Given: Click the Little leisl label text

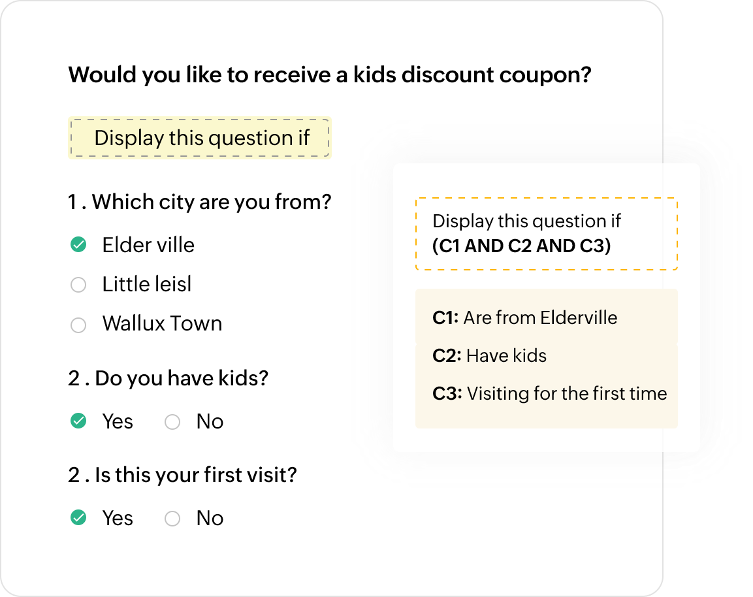Looking at the screenshot, I should [147, 284].
